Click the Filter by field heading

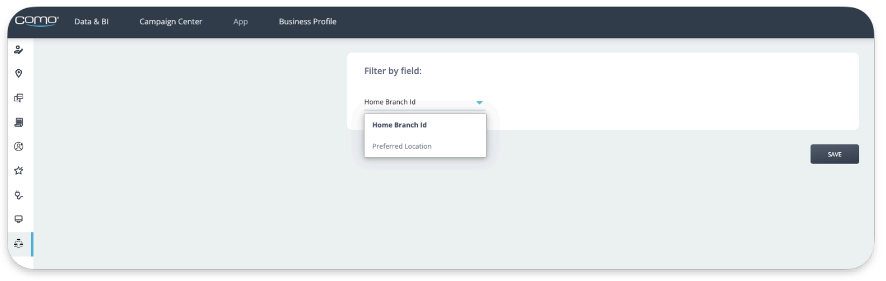tap(393, 71)
